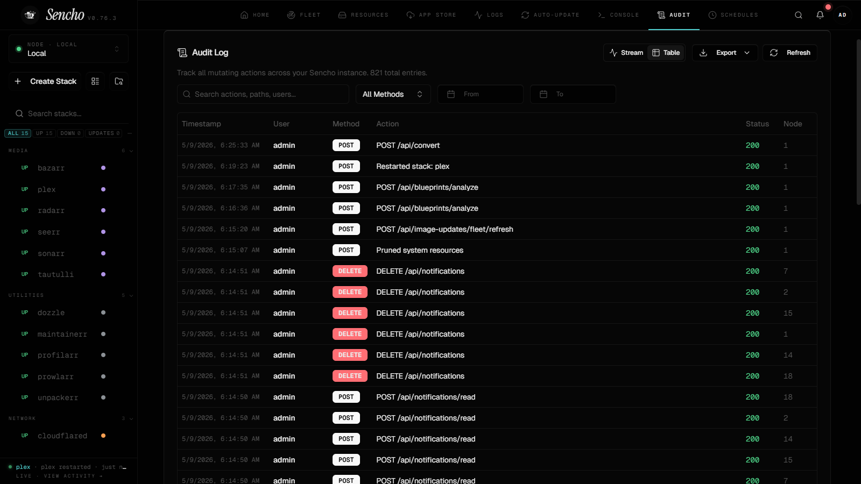Open the All Methods dropdown
861x484 pixels.
[x=393, y=94]
